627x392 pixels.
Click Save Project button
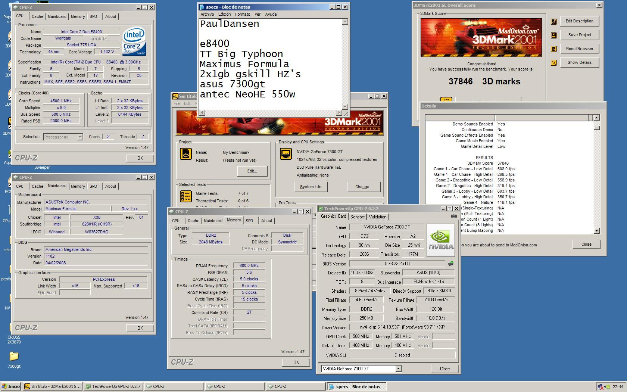(579, 35)
